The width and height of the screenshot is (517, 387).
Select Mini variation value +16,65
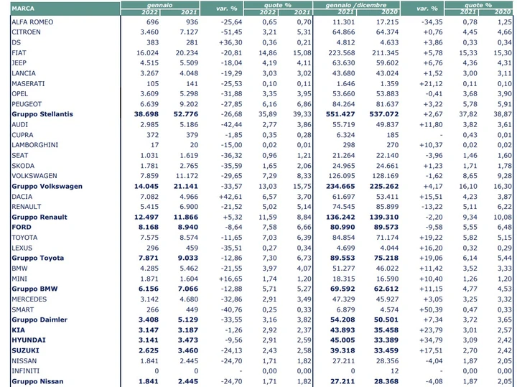[x=230, y=279]
